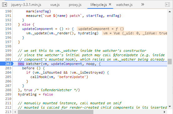Click the inline value 'updateComponent = ƒ ()'
The width and height of the screenshot is (173, 114).
[100, 29]
